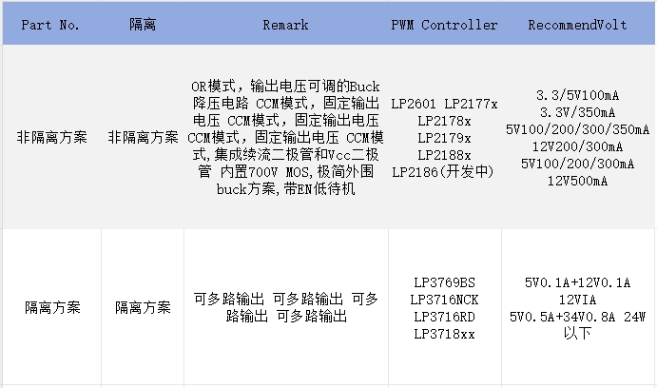The height and width of the screenshot is (388, 657).
Task: Select the PWM Controller column header
Action: click(x=444, y=26)
